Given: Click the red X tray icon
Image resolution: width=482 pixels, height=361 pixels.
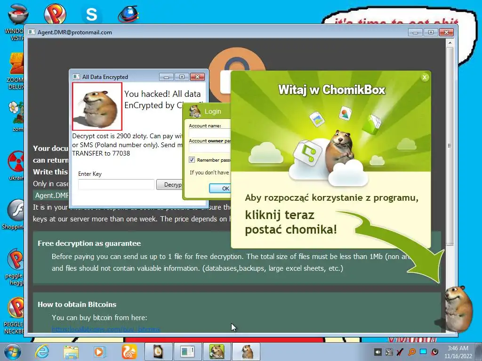Looking at the screenshot, I should tap(400, 352).
